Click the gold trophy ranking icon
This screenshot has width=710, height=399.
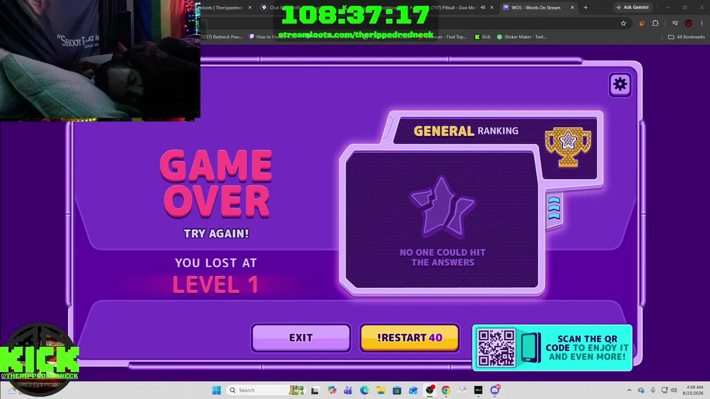point(568,147)
